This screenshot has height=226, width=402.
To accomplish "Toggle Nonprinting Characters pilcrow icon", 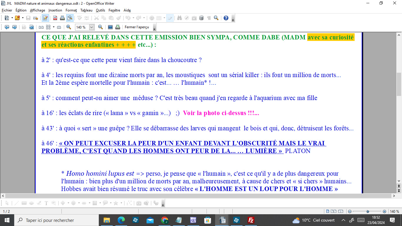I will 209,18.
